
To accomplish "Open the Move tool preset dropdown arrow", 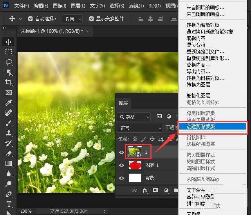I will pyautogui.click(x=20, y=19).
